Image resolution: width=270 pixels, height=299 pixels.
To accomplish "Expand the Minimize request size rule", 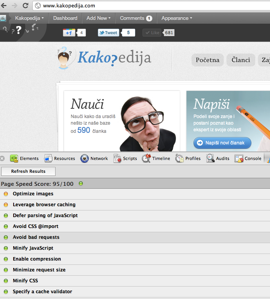I will coord(135,270).
